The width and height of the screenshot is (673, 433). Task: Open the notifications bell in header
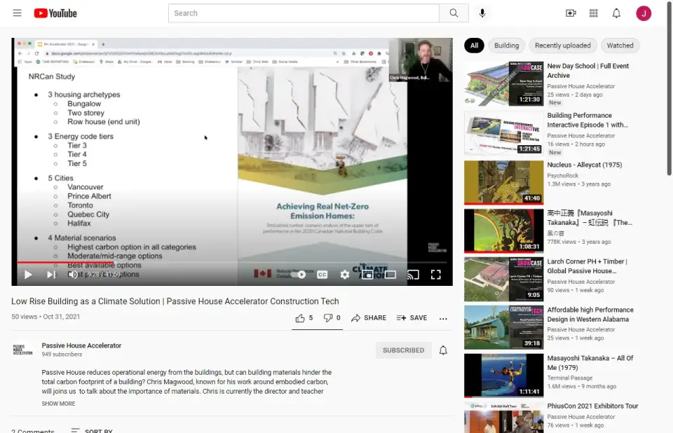click(x=616, y=13)
